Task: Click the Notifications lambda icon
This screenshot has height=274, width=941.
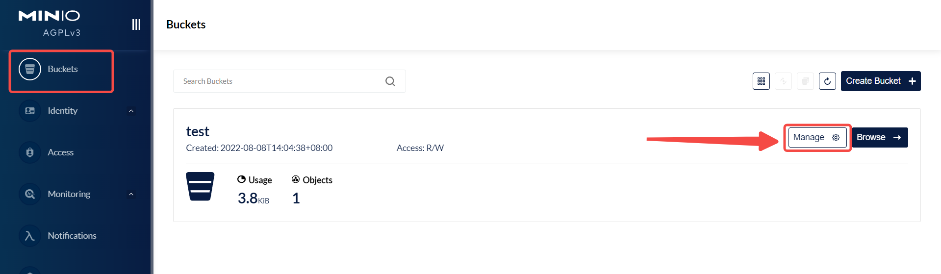Action: 30,236
